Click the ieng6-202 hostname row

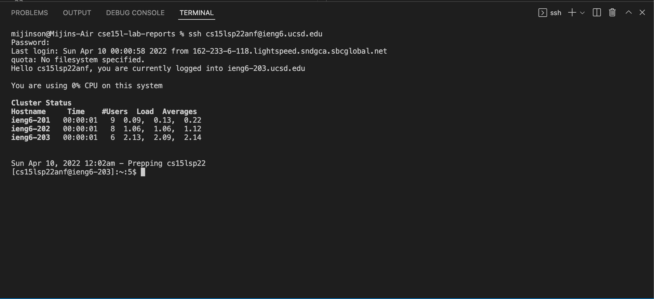[x=106, y=129]
